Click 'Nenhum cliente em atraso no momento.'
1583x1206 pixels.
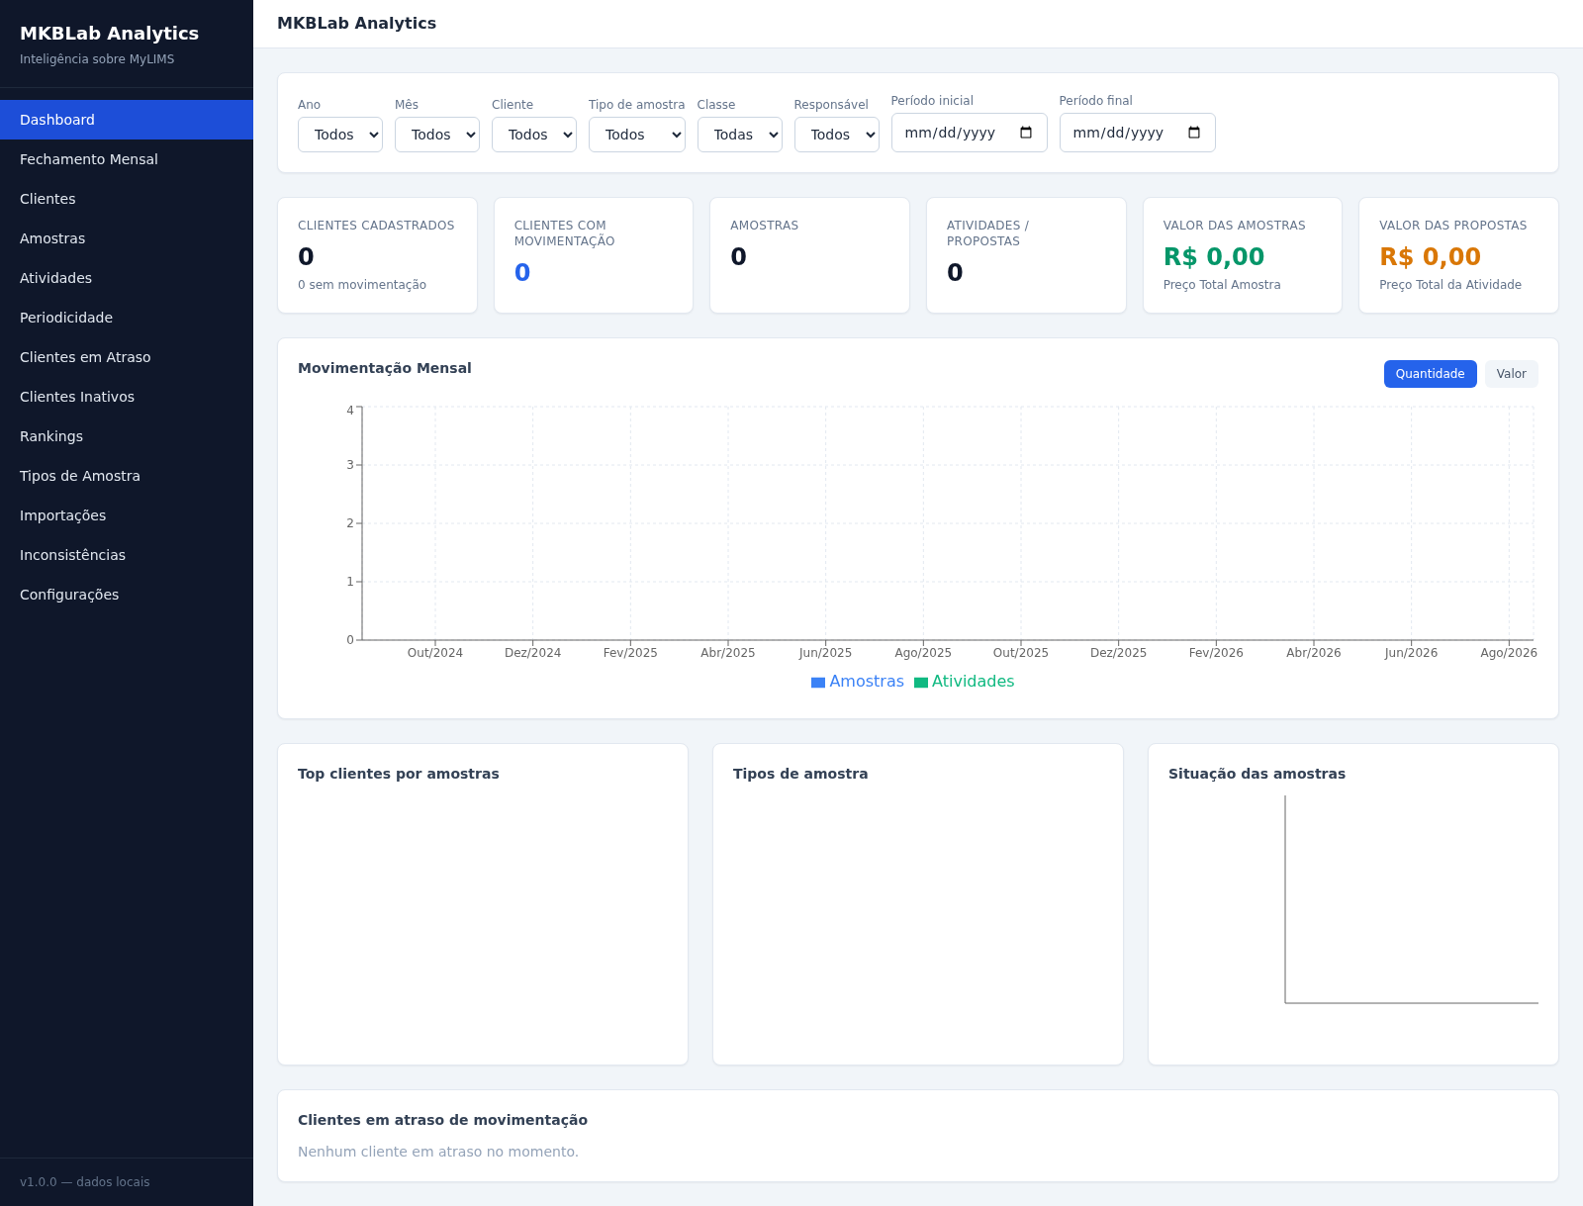click(438, 1152)
